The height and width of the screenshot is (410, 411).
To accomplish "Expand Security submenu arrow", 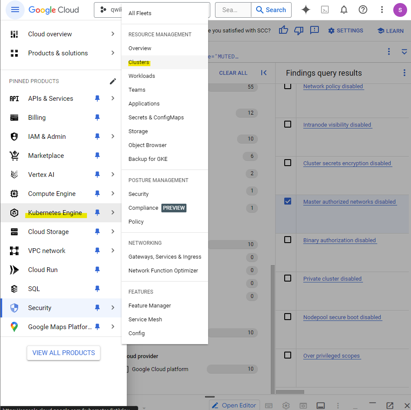I will pyautogui.click(x=113, y=307).
